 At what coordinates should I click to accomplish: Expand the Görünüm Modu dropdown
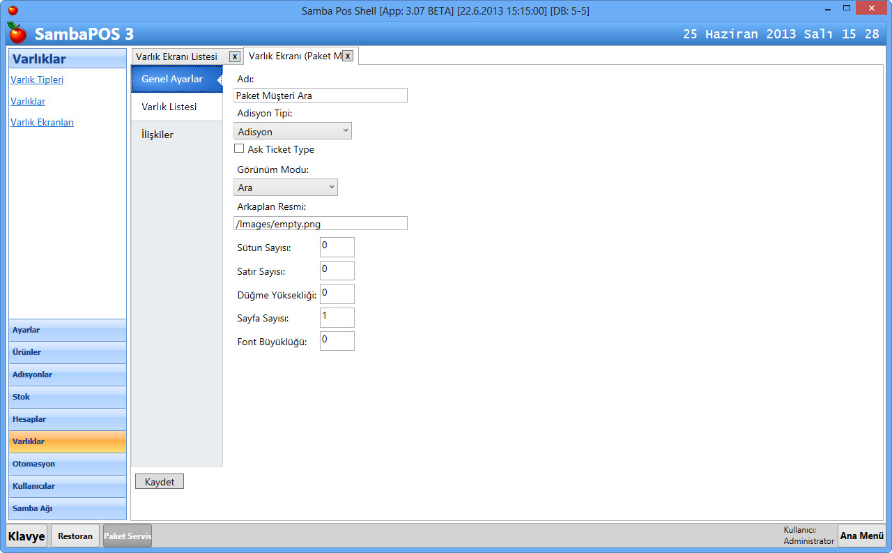286,187
